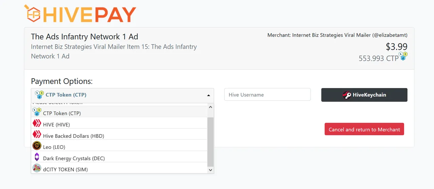Image resolution: width=434 pixels, height=189 pixels.
Task: Click the token list scrollbar down arrow
Action: [211, 170]
